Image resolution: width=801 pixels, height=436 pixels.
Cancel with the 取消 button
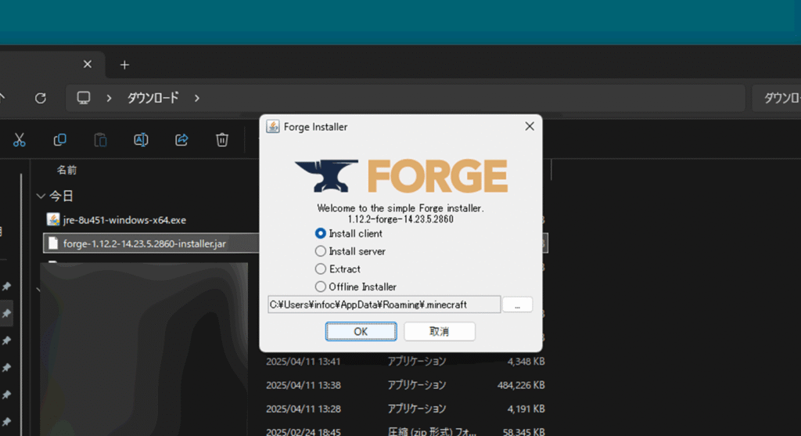(440, 331)
